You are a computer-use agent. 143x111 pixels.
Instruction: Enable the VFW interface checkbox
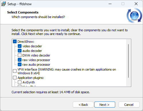click(15, 71)
